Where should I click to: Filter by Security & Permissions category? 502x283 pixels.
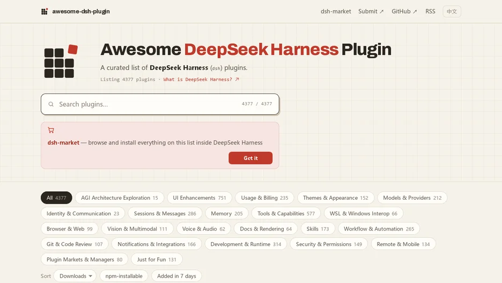pos(329,244)
